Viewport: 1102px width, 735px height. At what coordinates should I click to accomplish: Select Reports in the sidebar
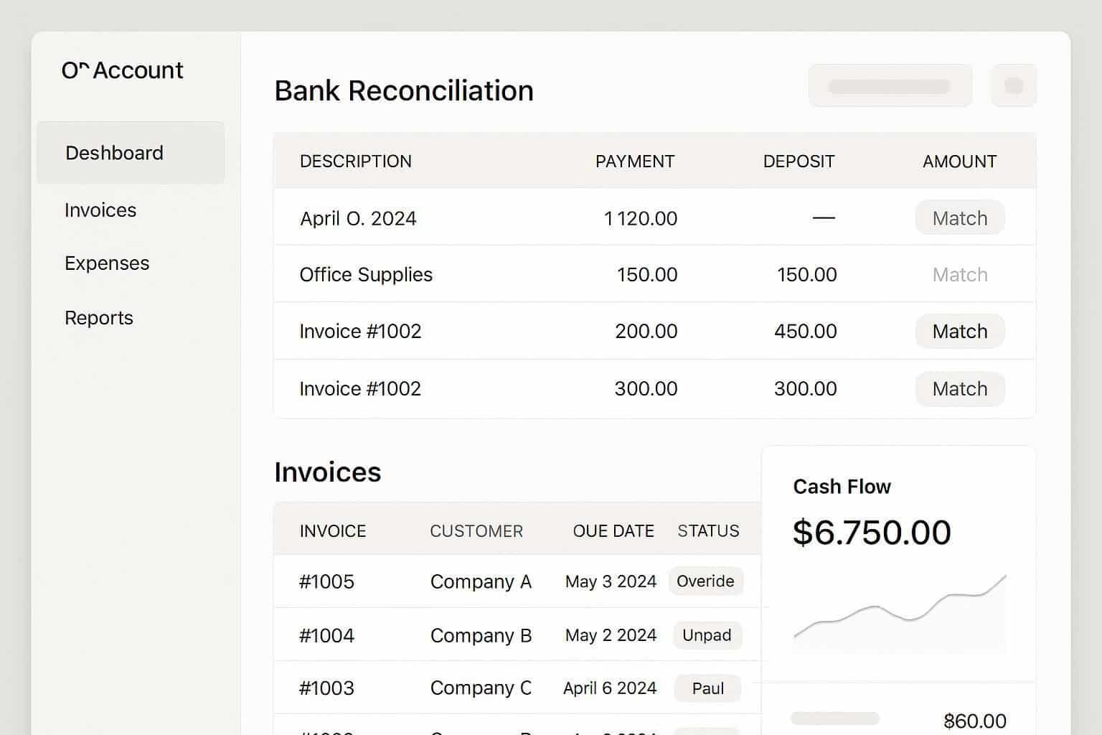click(99, 318)
